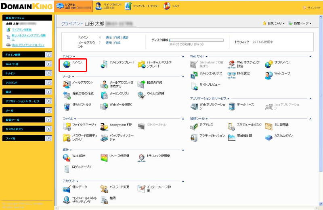Expand アカウント sidebar section
323x210 pixels.
[48, 82]
